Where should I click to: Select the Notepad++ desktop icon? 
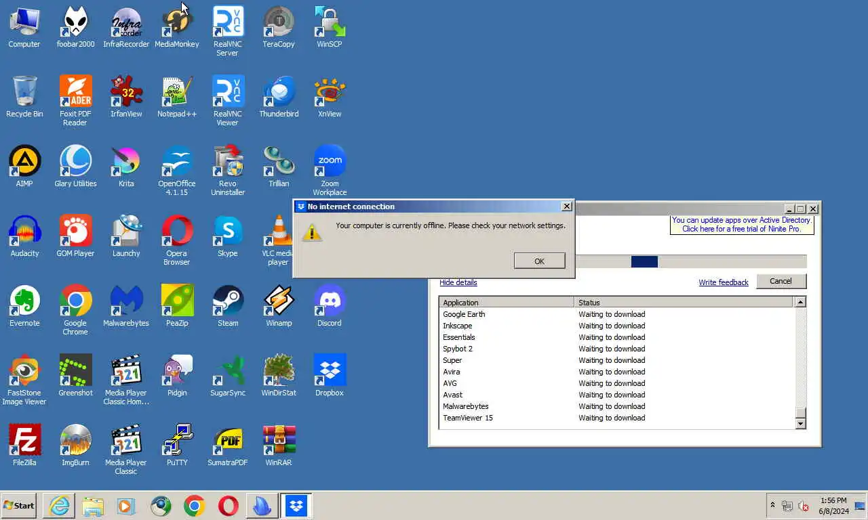pyautogui.click(x=177, y=97)
